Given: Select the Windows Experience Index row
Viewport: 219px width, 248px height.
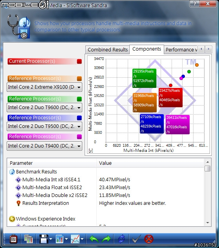Looking at the screenshot, I should pos(106,219).
